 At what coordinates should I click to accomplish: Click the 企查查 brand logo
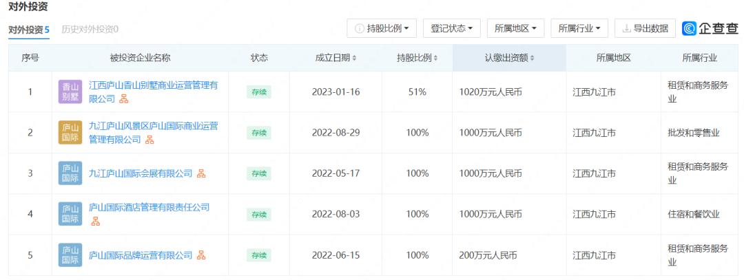click(710, 28)
